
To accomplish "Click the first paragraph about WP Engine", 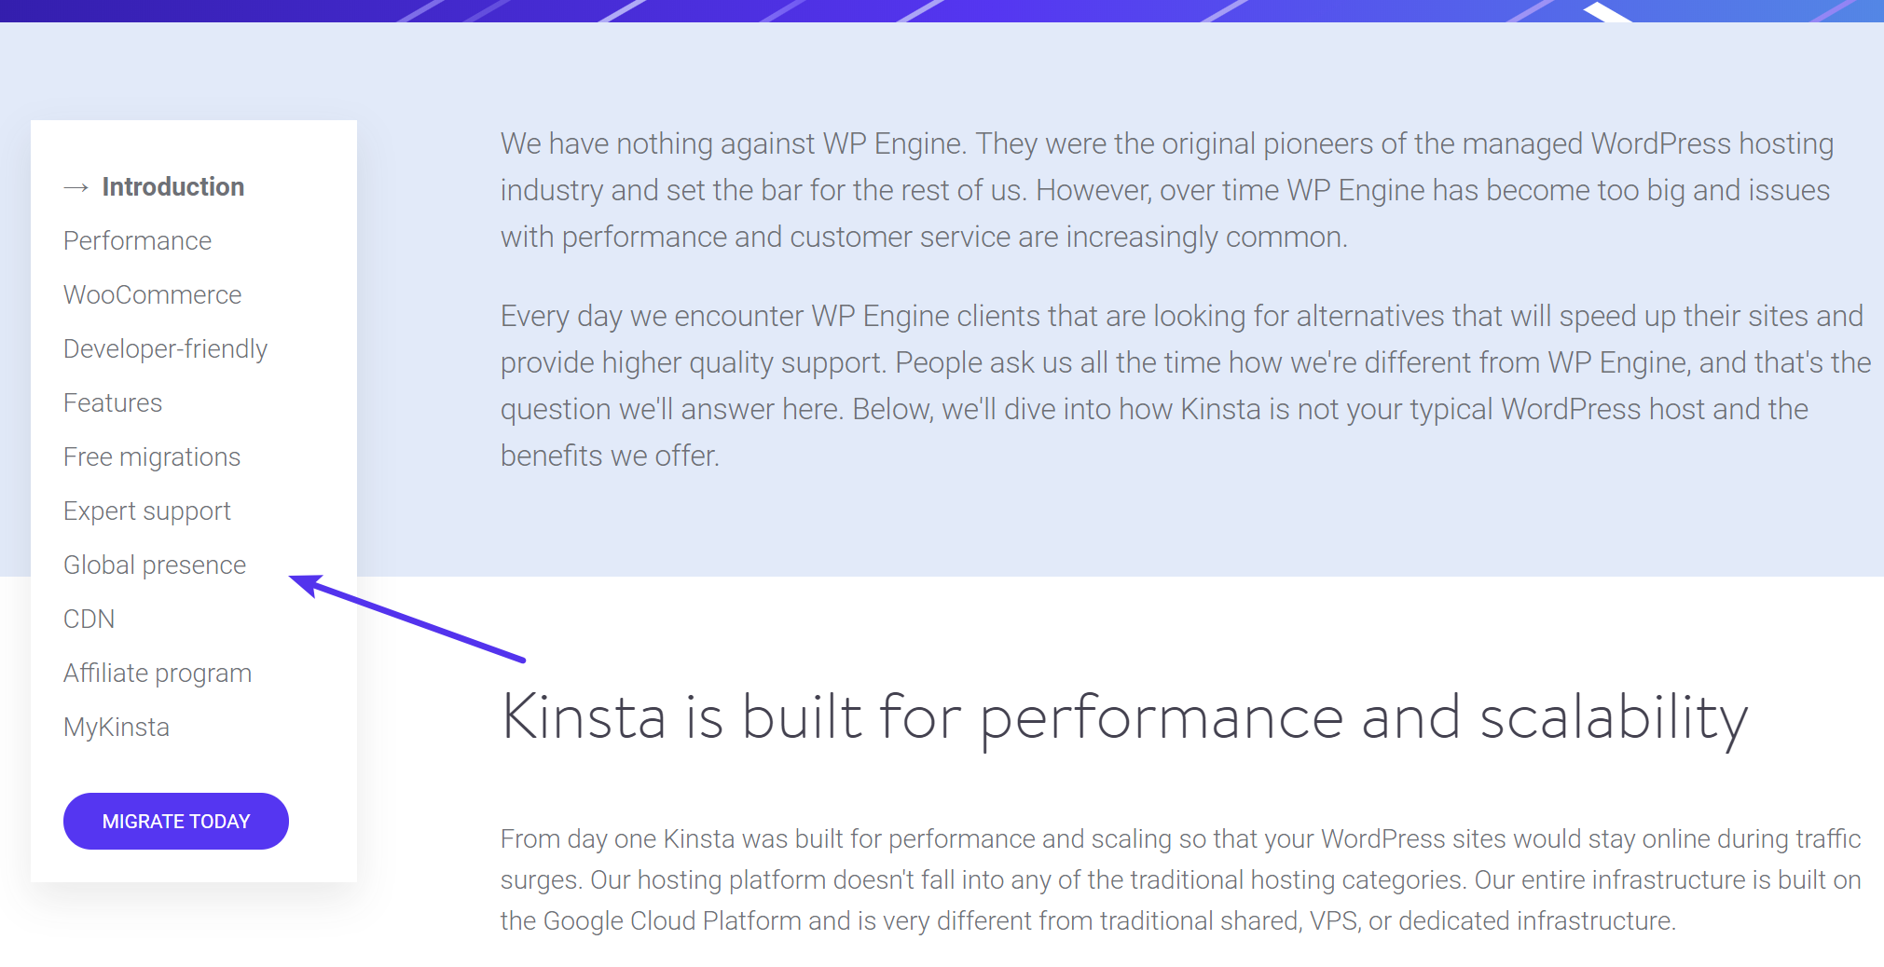I will 1165,189.
